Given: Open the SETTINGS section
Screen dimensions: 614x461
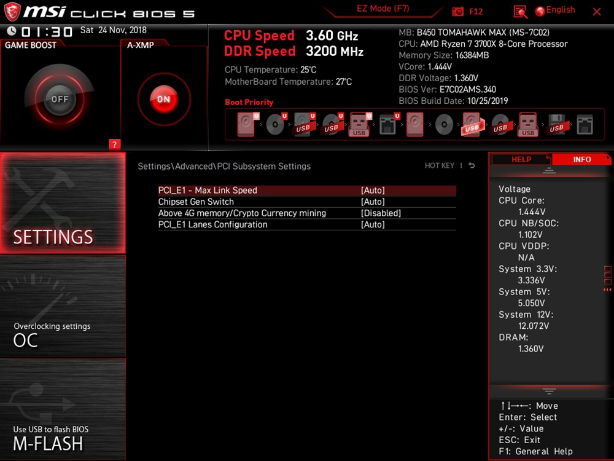Looking at the screenshot, I should point(63,203).
